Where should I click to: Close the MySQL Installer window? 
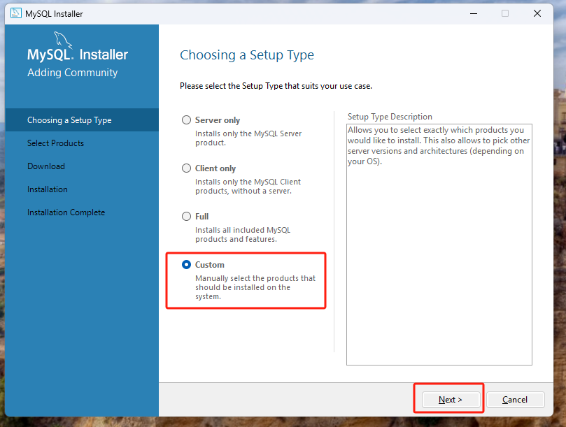click(x=537, y=13)
